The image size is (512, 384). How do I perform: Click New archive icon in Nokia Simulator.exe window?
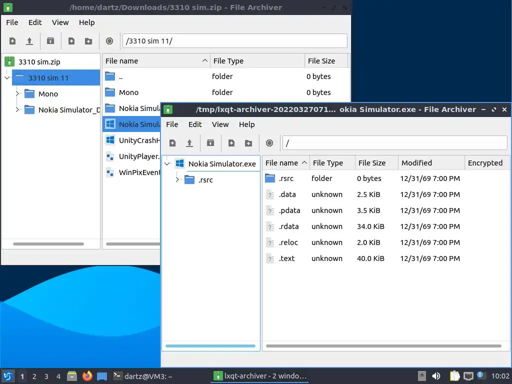[172, 143]
